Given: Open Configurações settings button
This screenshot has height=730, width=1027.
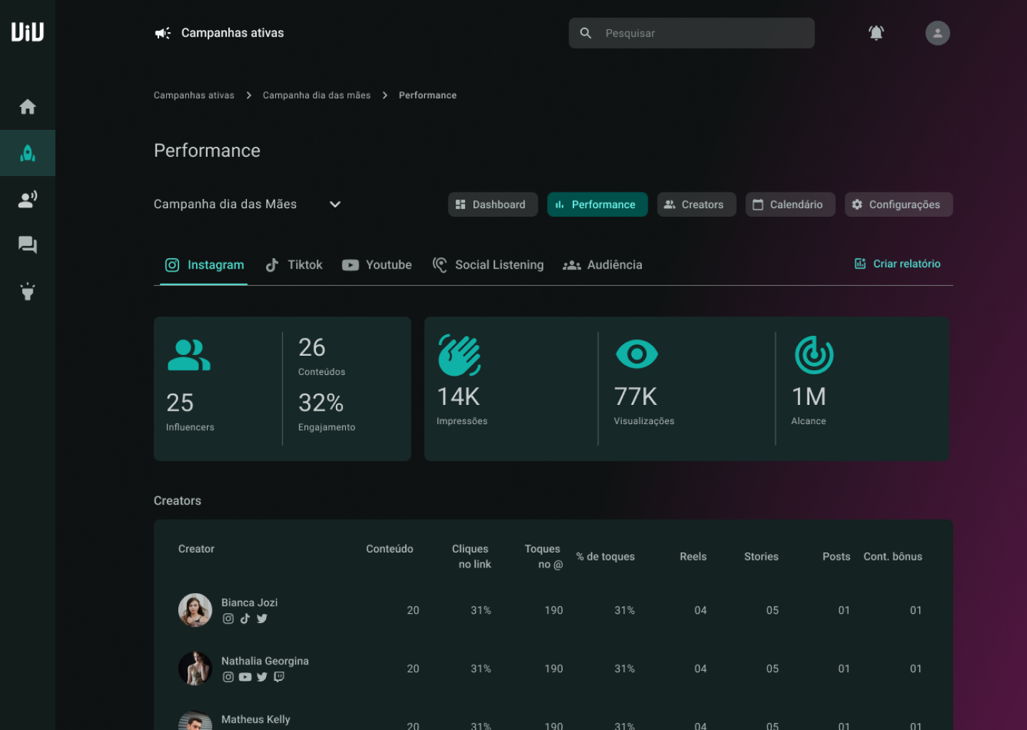Looking at the screenshot, I should click(899, 205).
